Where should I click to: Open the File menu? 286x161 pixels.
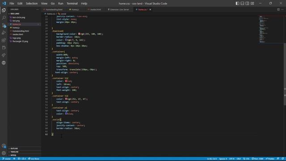[x=12, y=3]
